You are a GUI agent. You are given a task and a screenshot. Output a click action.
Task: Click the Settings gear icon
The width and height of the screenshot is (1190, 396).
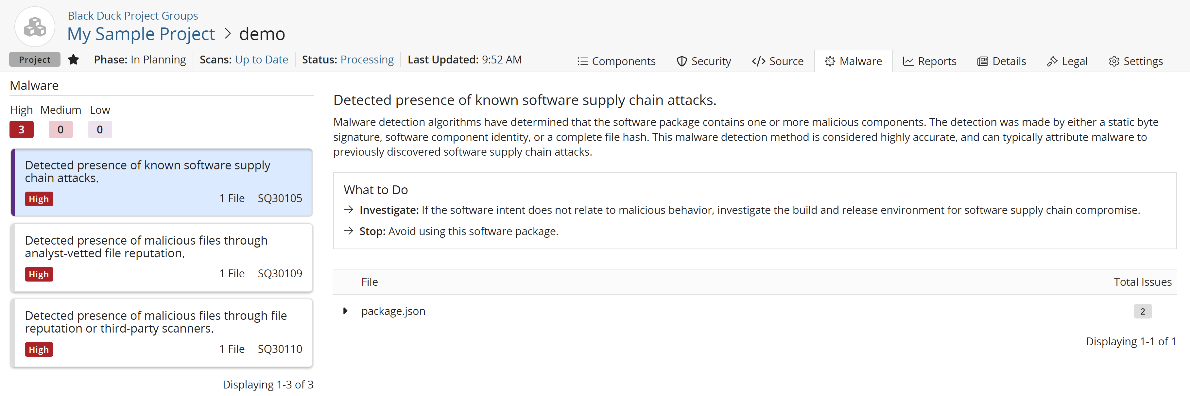coord(1114,61)
